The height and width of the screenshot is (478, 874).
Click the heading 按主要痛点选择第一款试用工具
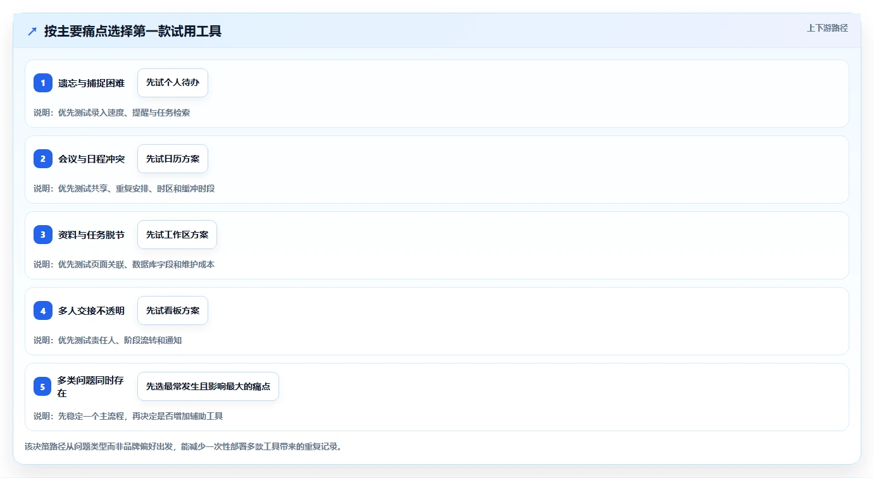(x=133, y=32)
